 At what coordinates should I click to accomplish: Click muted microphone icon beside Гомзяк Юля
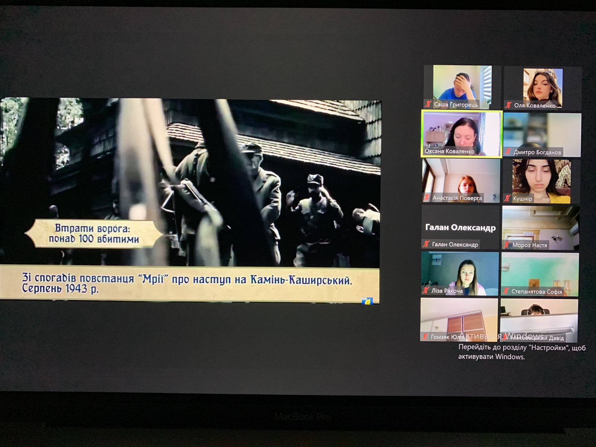pos(425,336)
